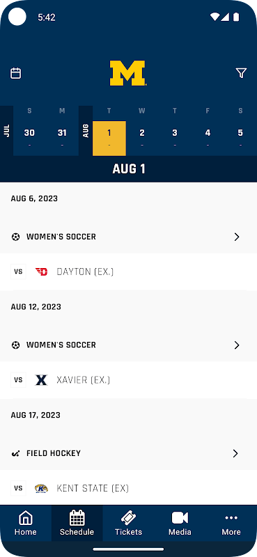
Task: Select Wednesday August 2 in calendar
Action: click(x=142, y=138)
